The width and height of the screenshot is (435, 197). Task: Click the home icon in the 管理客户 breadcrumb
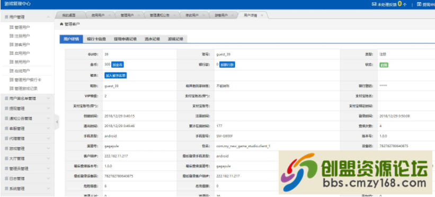(61, 24)
